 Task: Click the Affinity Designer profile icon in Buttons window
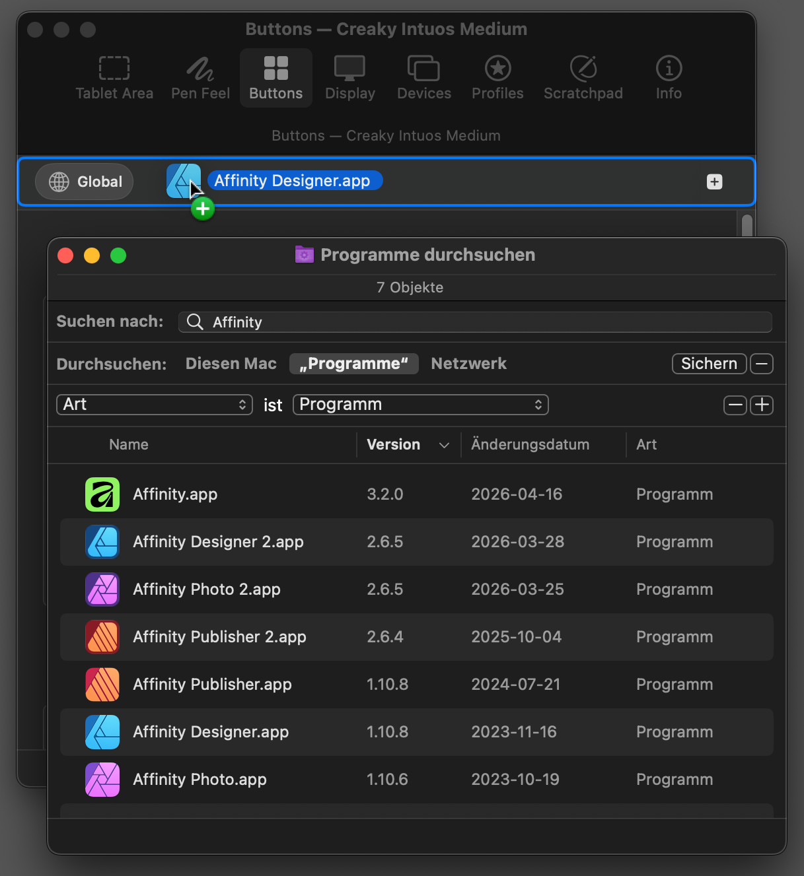183,181
